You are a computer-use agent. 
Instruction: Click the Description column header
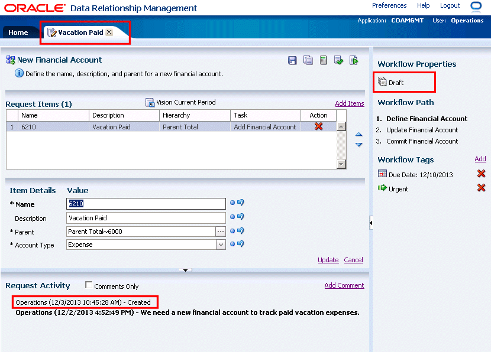coord(124,115)
